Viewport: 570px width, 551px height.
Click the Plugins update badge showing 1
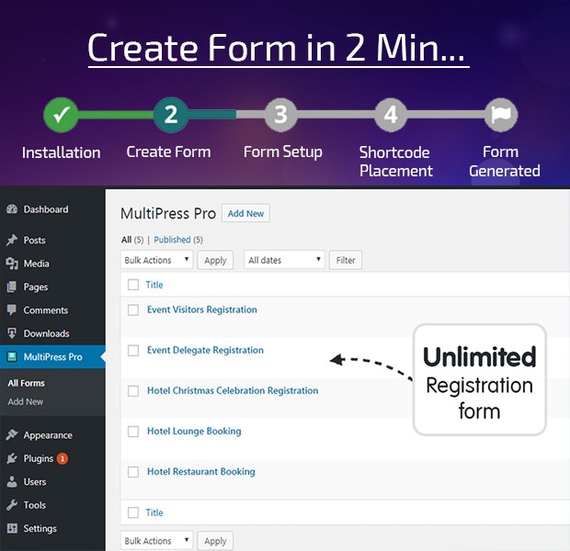pyautogui.click(x=63, y=458)
